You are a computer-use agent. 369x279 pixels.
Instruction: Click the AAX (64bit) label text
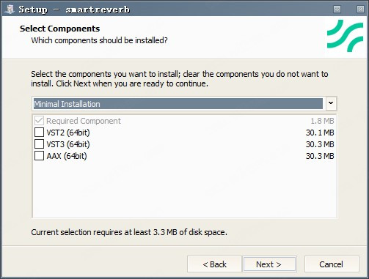pyautogui.click(x=67, y=156)
